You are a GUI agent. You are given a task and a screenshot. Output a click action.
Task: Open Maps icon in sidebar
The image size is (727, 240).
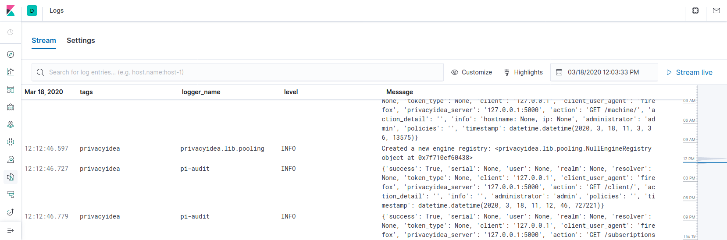[x=11, y=124]
